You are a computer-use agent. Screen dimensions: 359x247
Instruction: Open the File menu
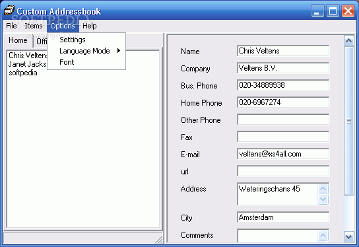tap(11, 26)
